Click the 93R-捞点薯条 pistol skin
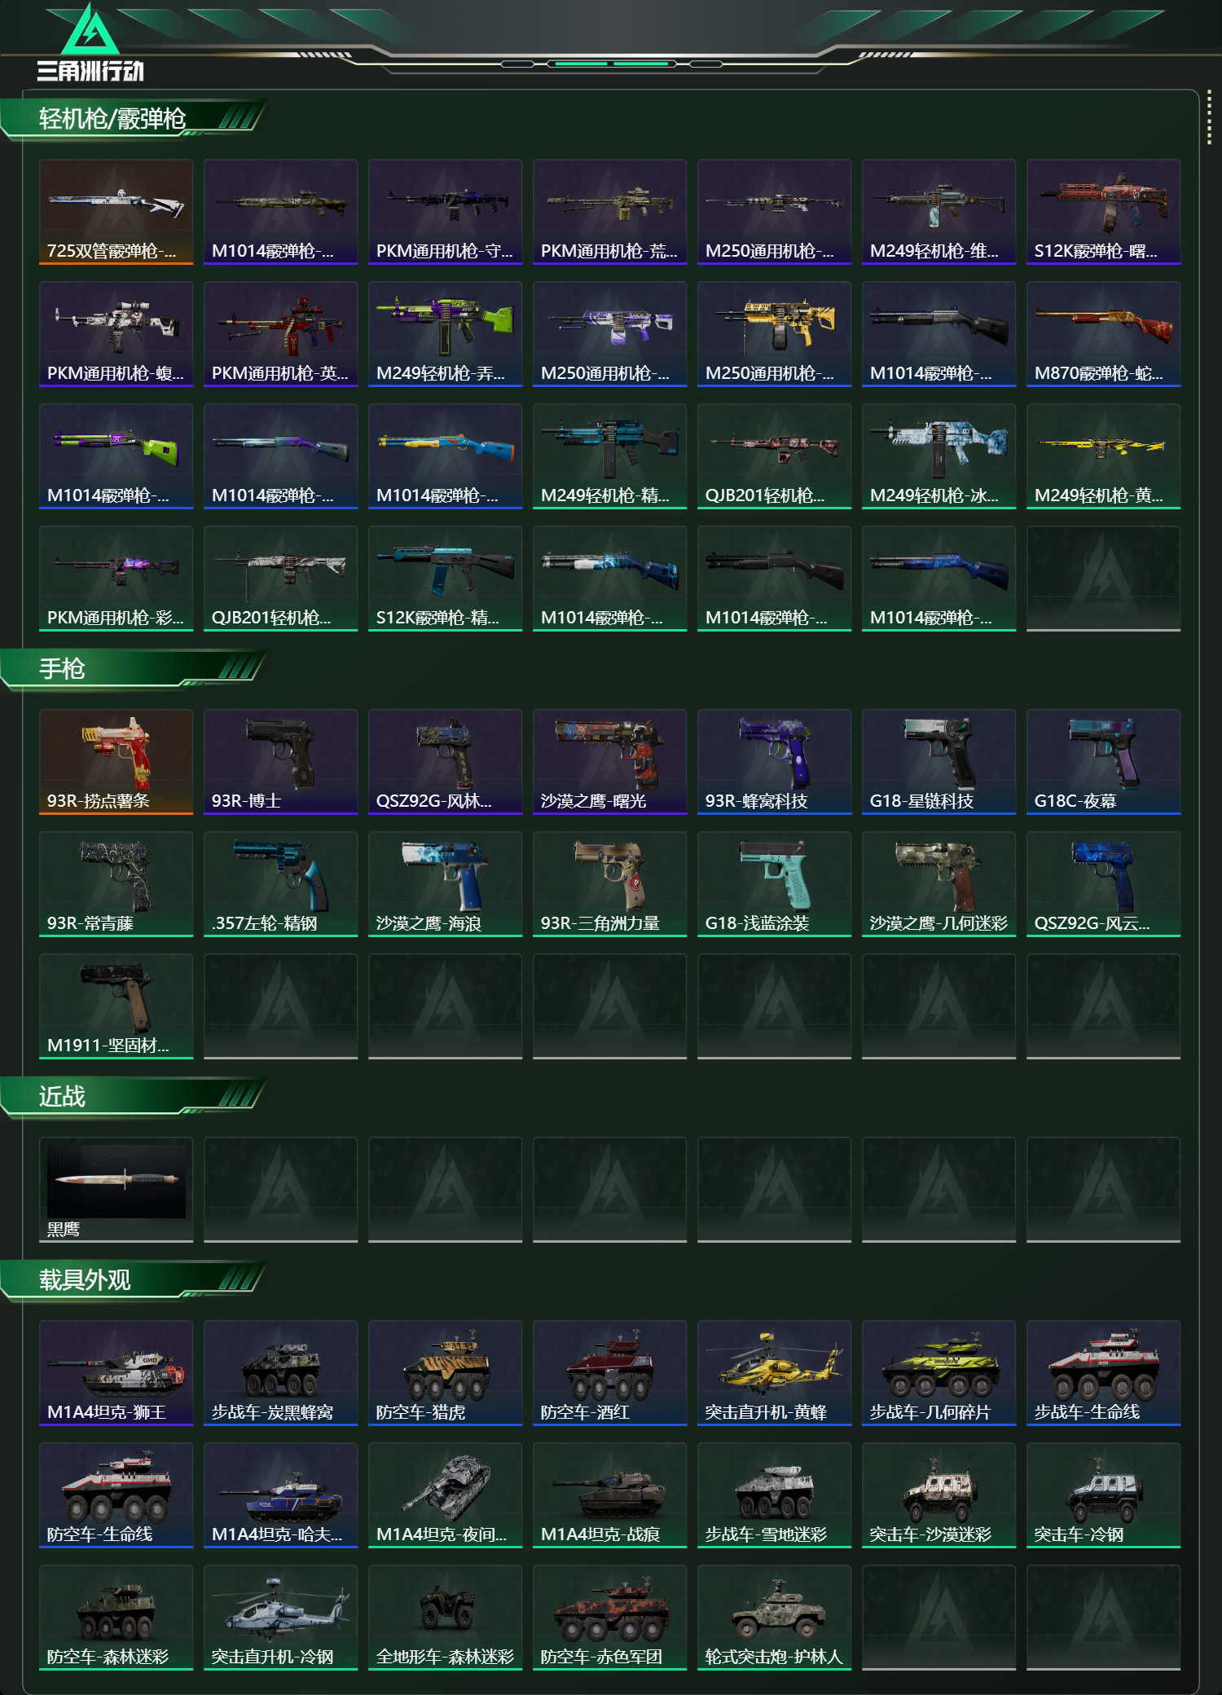 point(116,762)
